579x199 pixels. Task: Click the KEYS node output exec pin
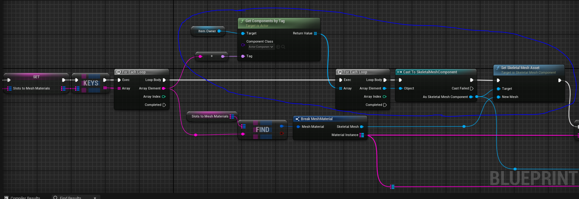click(105, 80)
